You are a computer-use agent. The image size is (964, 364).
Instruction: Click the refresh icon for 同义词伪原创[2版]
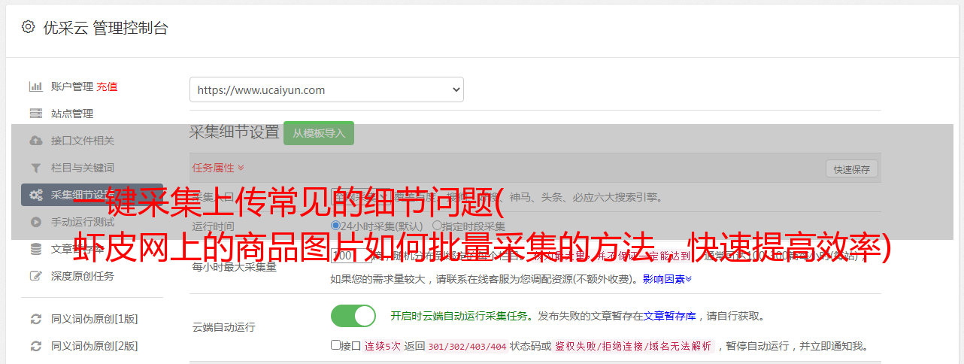pyautogui.click(x=35, y=346)
